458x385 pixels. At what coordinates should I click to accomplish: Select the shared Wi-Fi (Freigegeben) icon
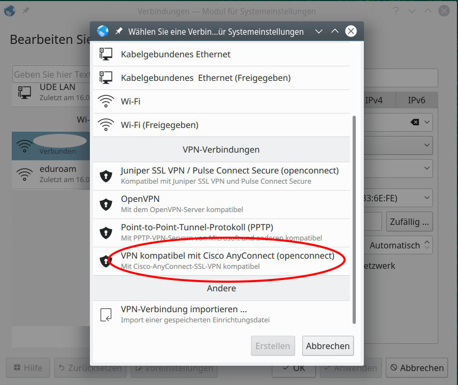pyautogui.click(x=105, y=123)
